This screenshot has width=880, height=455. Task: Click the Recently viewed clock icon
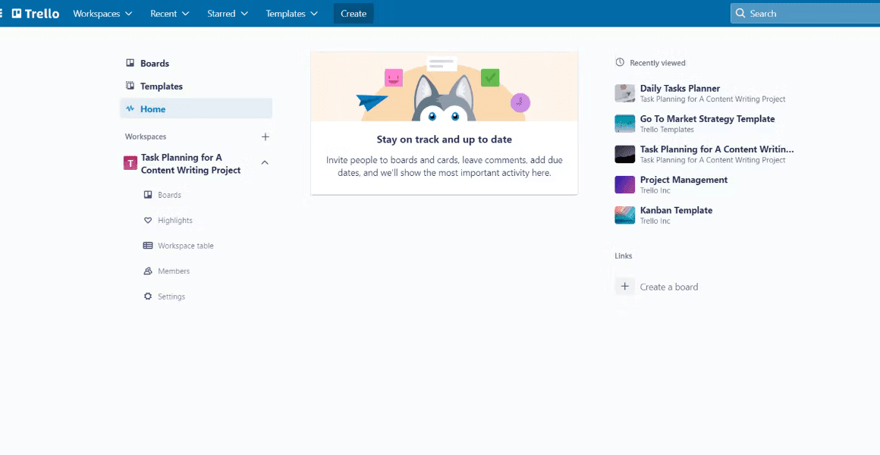pyautogui.click(x=620, y=62)
